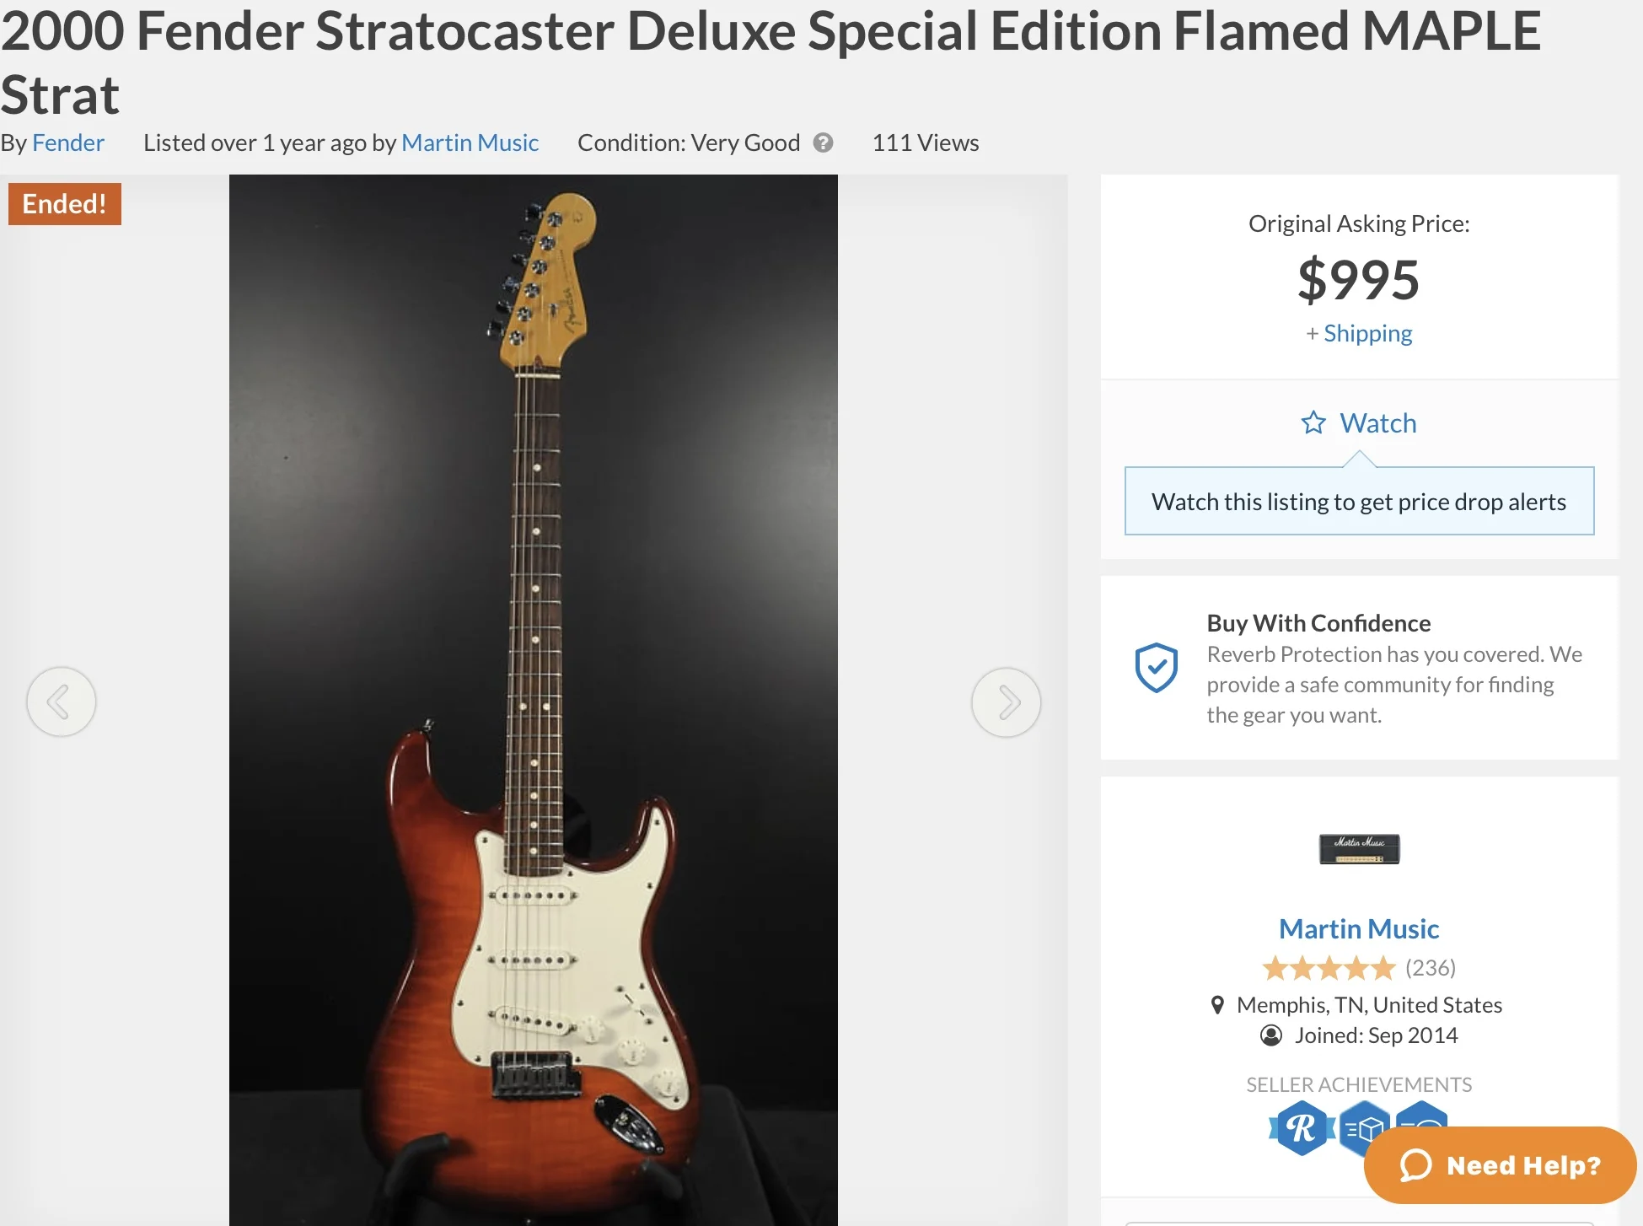
Task: Click the Watch star icon
Action: pos(1313,422)
